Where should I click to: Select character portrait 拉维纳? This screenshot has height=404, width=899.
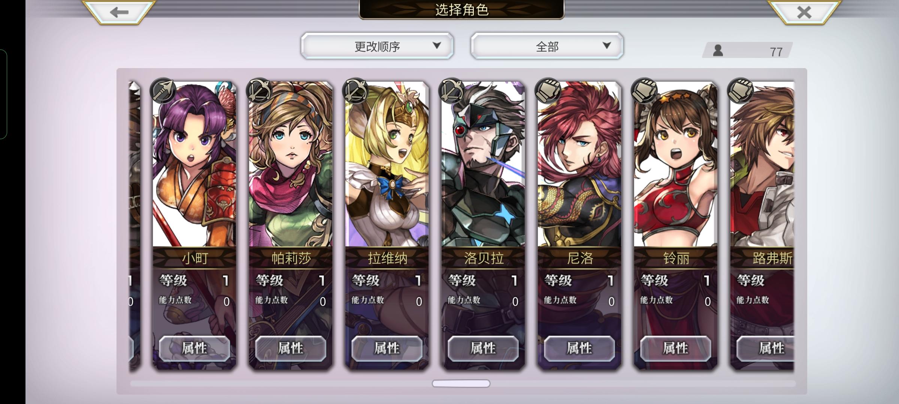point(387,165)
